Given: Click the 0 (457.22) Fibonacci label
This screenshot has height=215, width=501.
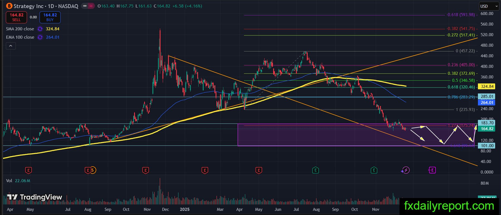Looking at the screenshot, I should click(465, 51).
